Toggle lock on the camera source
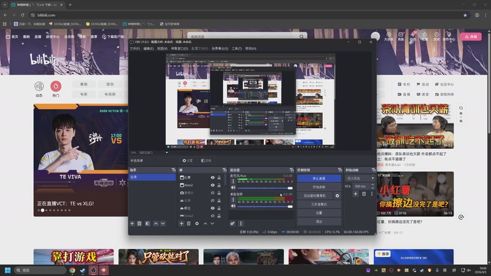 click(x=219, y=193)
